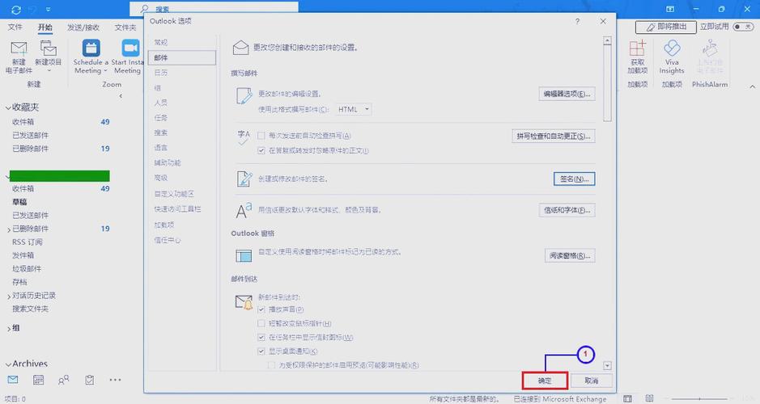Select the 发送/接收 ribbon tab
The image size is (760, 404).
click(83, 27)
